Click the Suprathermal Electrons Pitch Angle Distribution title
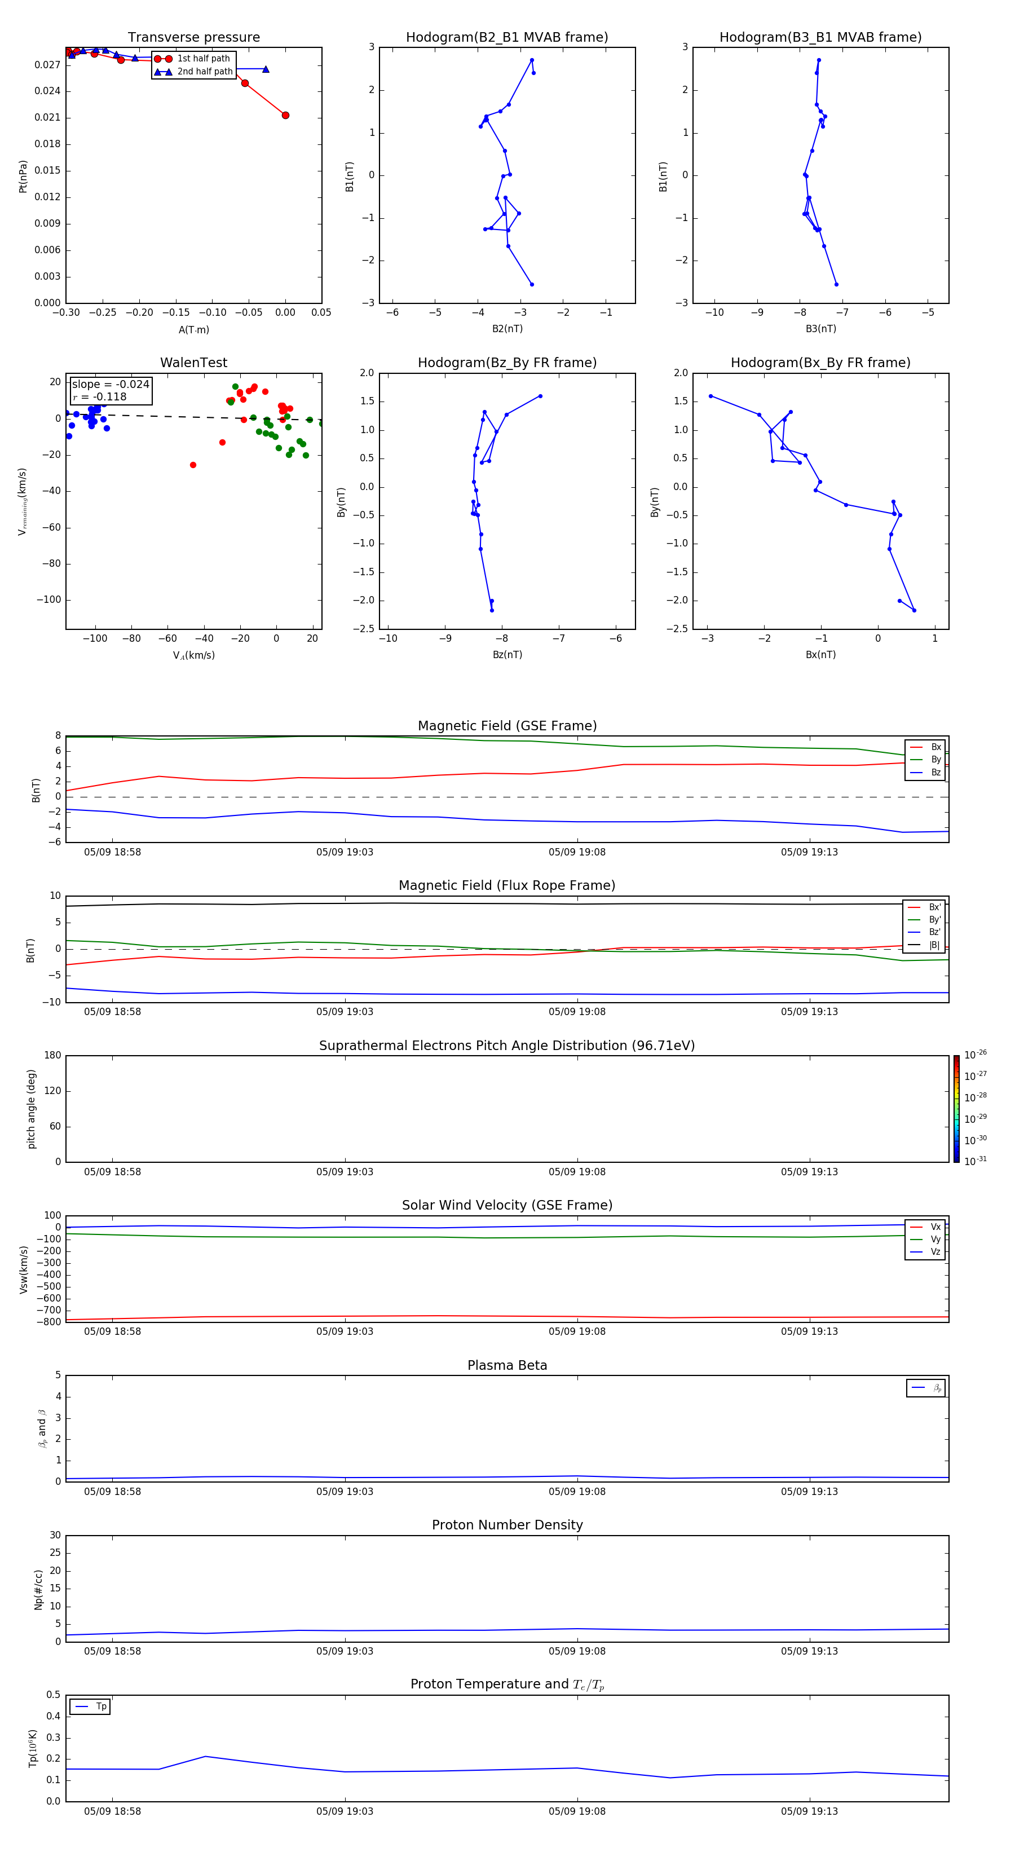Image resolution: width=1015 pixels, height=1861 pixels. pyautogui.click(x=507, y=1046)
